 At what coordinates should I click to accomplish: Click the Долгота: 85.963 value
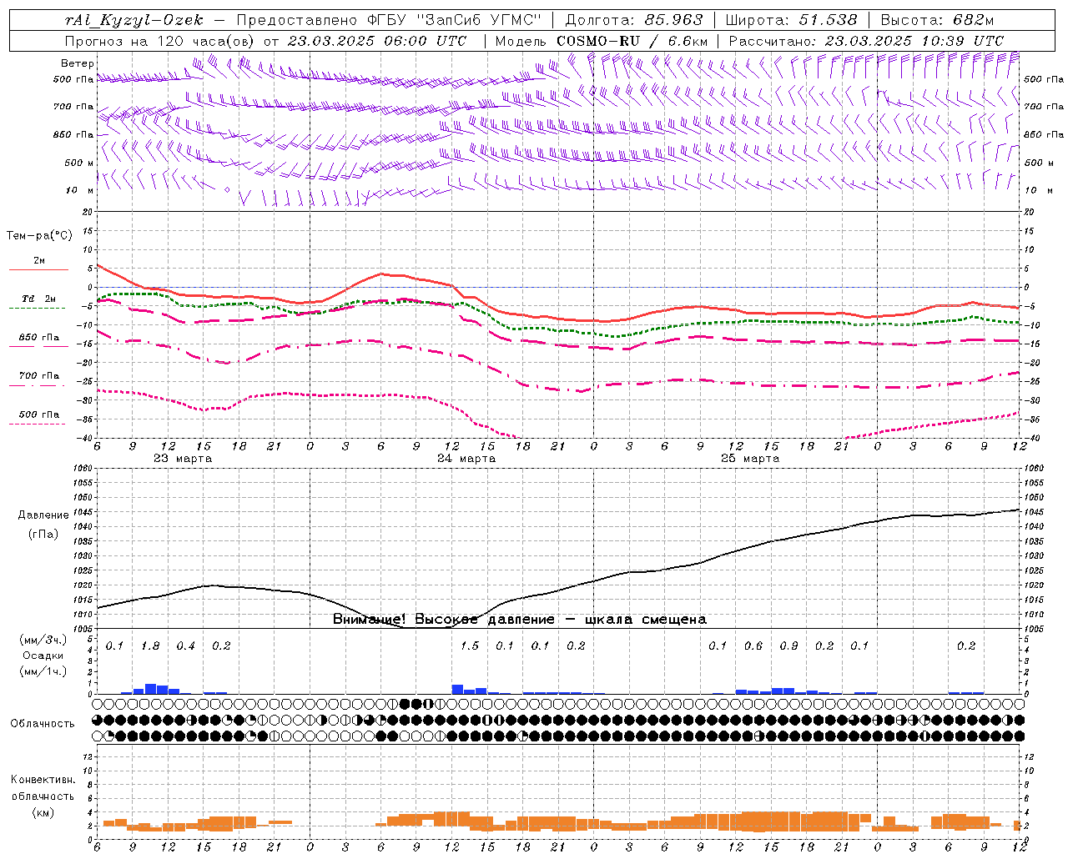pyautogui.click(x=634, y=20)
